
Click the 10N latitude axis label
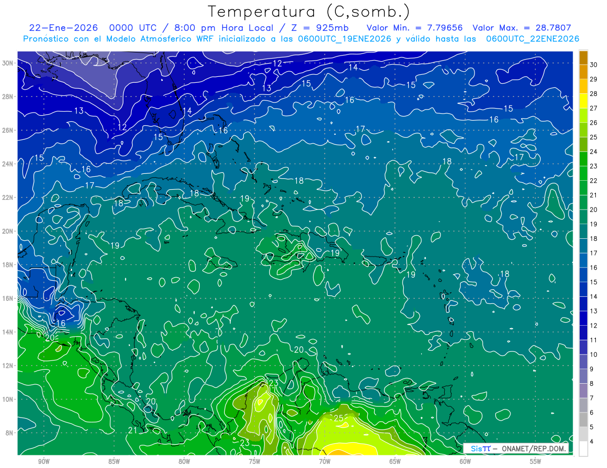[x=8, y=399]
